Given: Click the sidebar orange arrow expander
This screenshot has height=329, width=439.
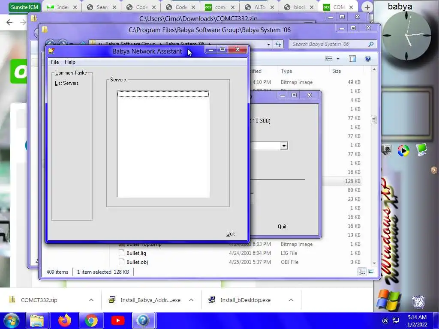Looking at the screenshot, I should pos(434,170).
